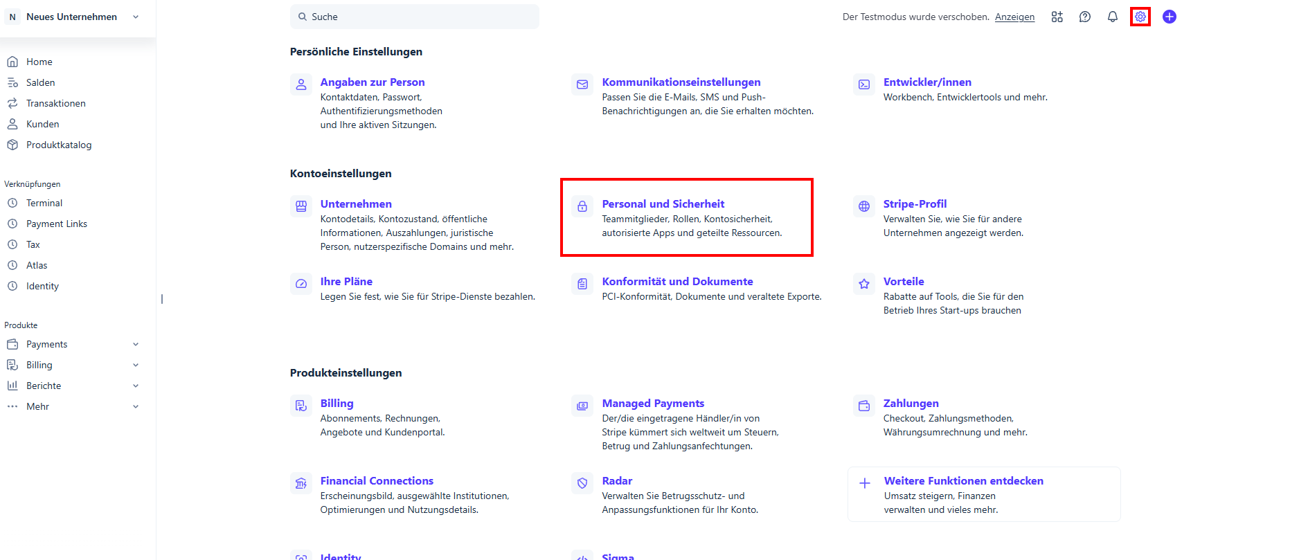Open the settings gear icon
1299x560 pixels.
click(1140, 17)
